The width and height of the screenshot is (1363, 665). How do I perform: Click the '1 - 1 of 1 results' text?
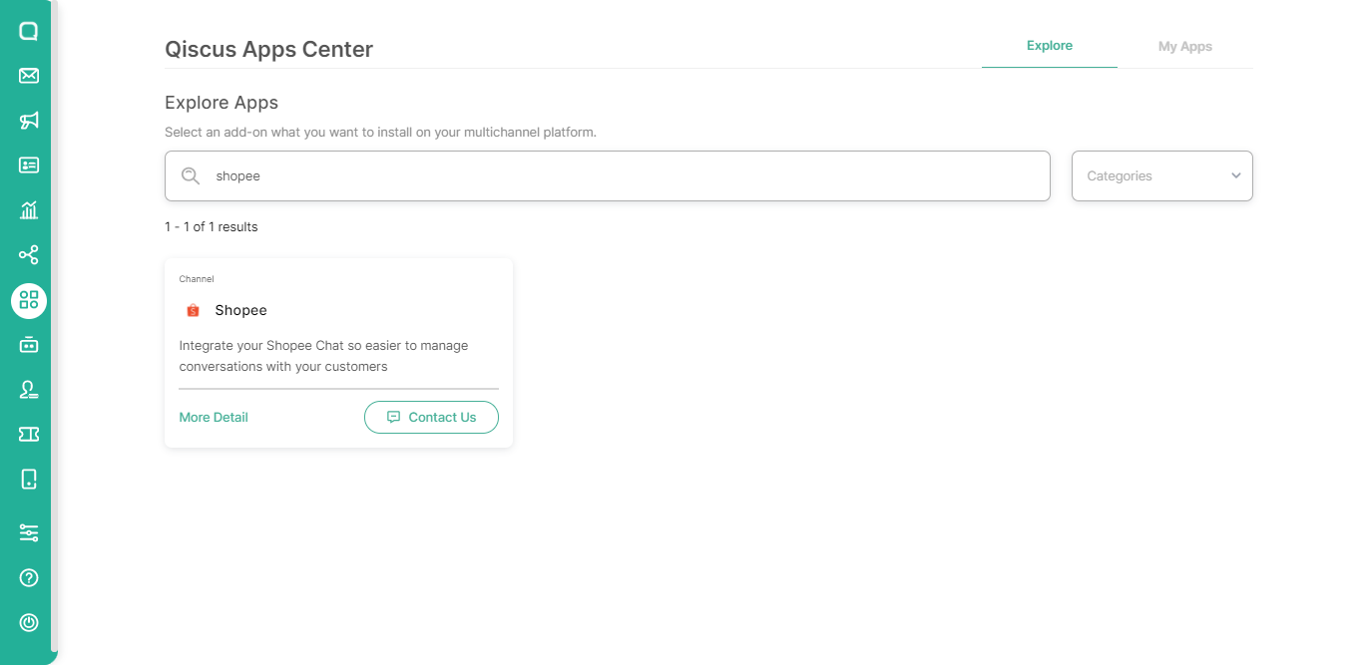click(212, 227)
